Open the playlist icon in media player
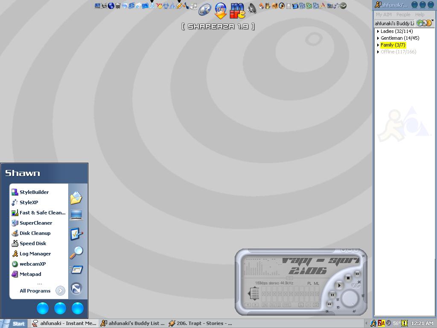 pyautogui.click(x=254, y=293)
